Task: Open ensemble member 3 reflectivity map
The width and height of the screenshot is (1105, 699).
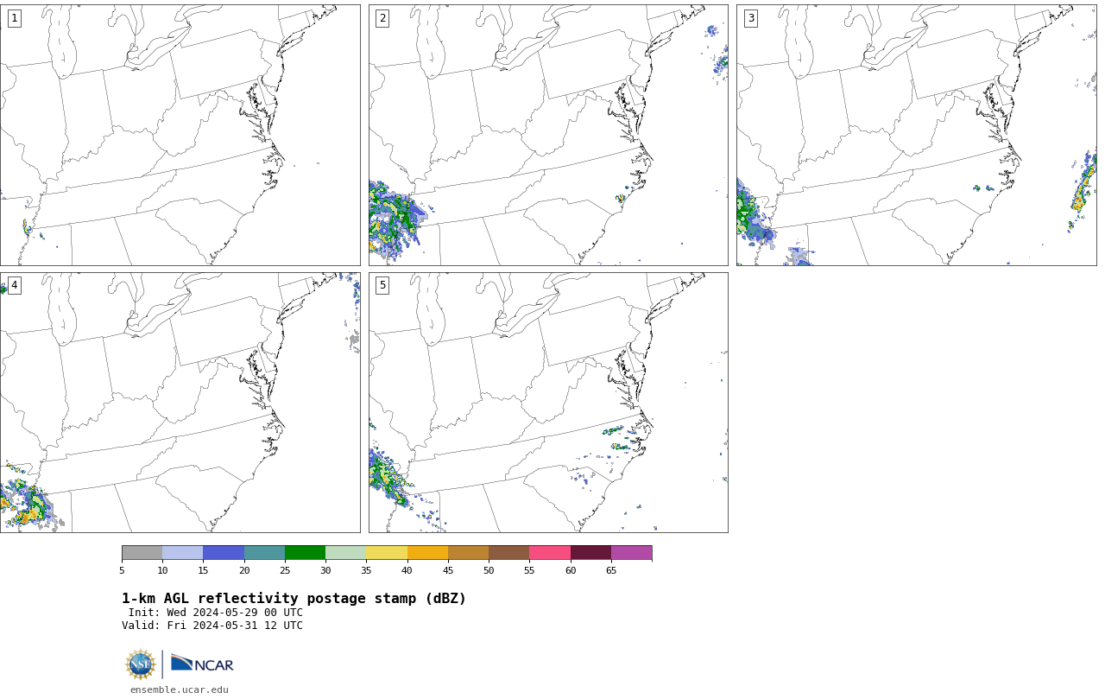Action: pyautogui.click(x=916, y=135)
